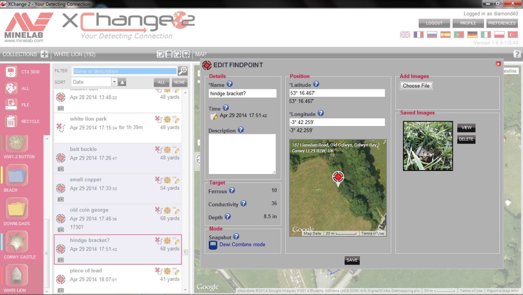Click the help icon beside Longitude label
This screenshot has height=295, width=523.
click(321, 113)
